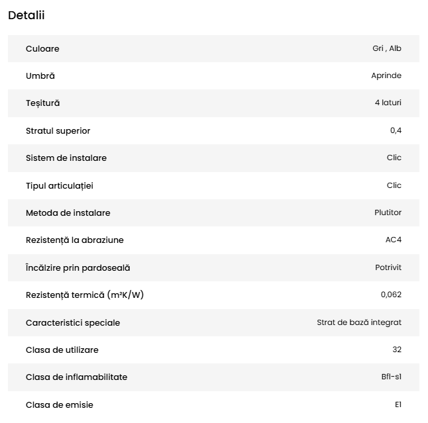Click the Plutitor installation method value

(x=388, y=212)
